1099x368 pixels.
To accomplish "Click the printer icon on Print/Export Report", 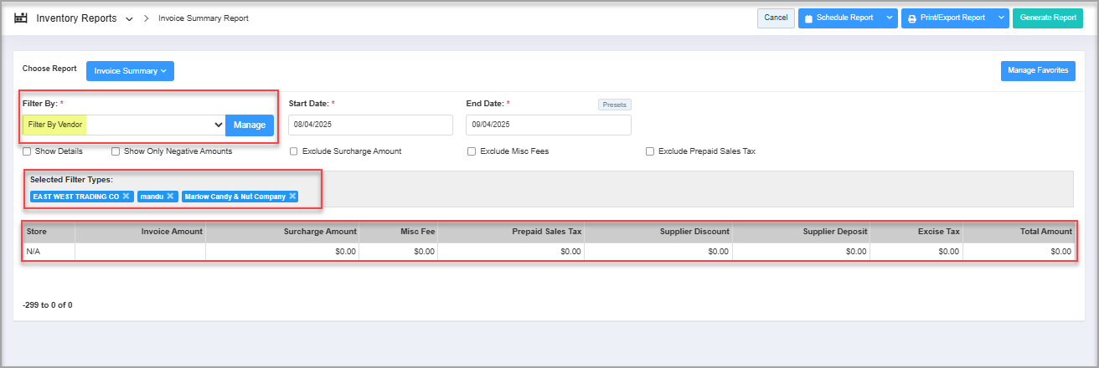I will pyautogui.click(x=911, y=18).
